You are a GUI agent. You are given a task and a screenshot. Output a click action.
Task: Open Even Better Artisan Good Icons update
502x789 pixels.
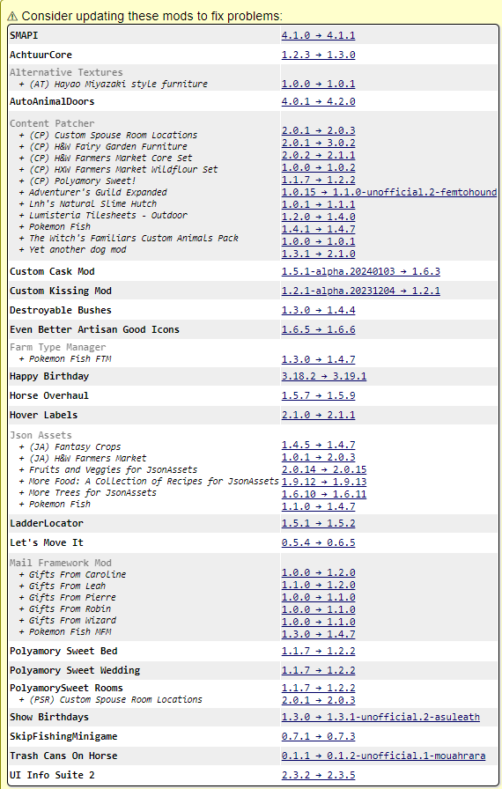click(318, 329)
